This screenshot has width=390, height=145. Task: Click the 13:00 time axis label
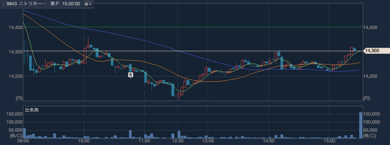click(208, 141)
